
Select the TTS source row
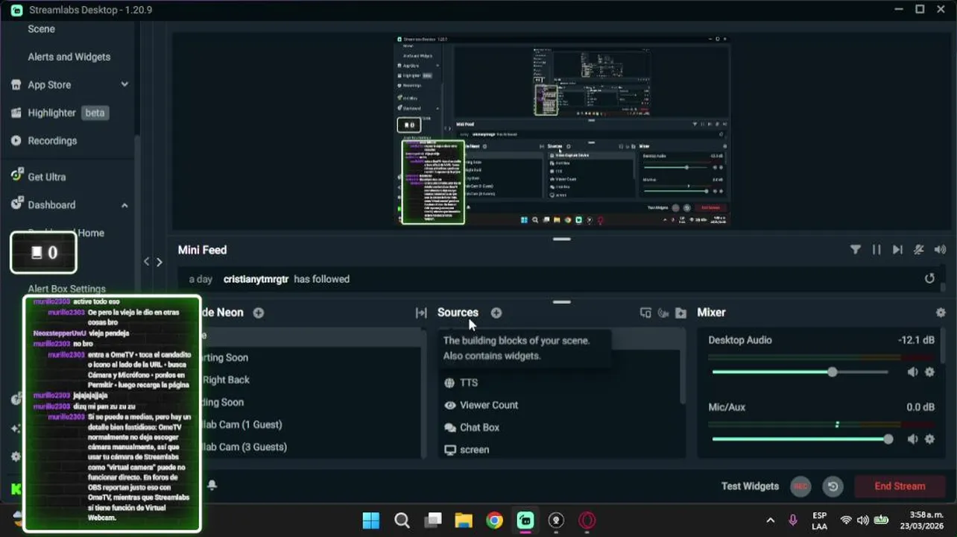pos(559,383)
